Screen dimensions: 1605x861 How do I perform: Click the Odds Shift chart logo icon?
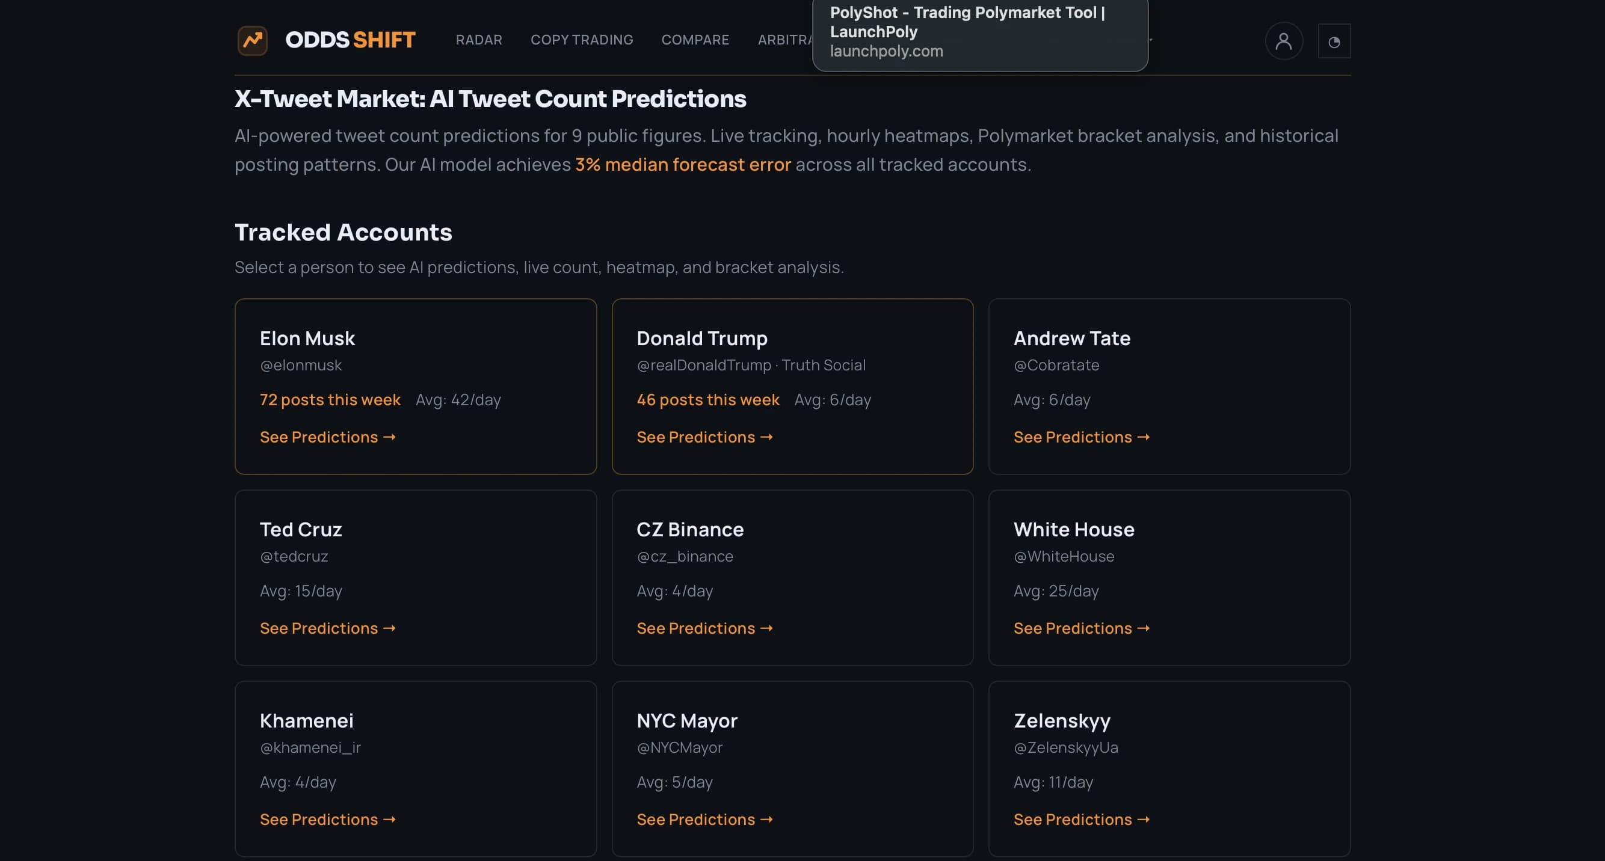tap(252, 40)
